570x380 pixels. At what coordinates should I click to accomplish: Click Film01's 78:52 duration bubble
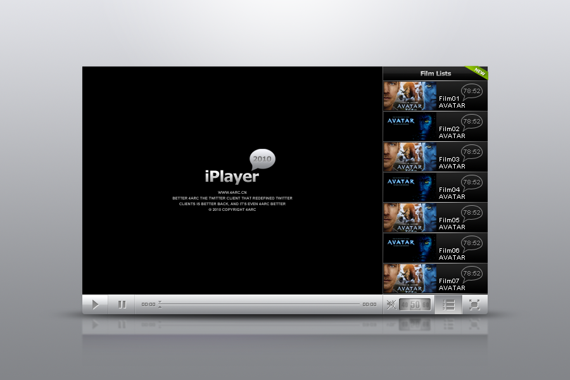471,91
